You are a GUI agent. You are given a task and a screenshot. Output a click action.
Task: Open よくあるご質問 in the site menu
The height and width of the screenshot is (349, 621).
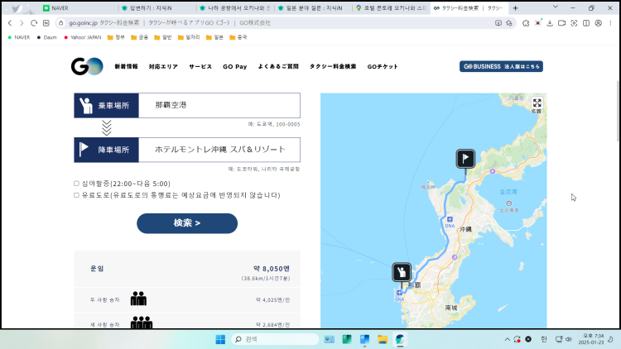tap(278, 66)
